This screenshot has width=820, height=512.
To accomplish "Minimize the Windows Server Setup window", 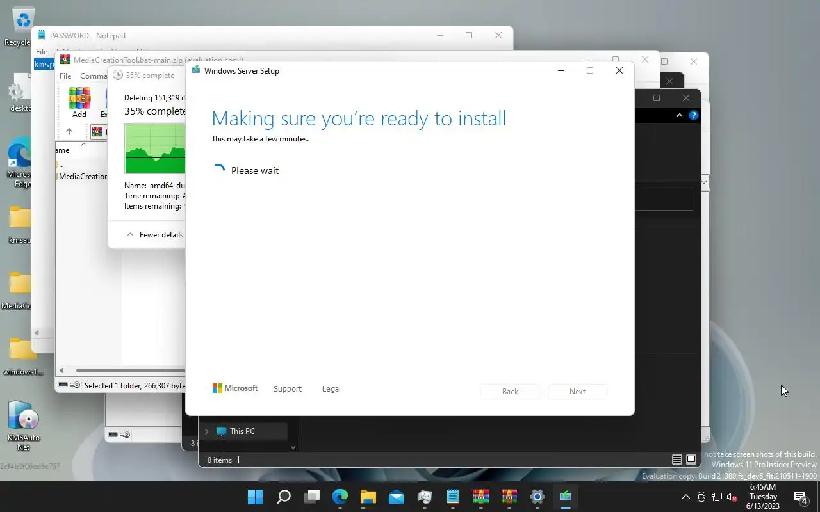I will (x=561, y=70).
